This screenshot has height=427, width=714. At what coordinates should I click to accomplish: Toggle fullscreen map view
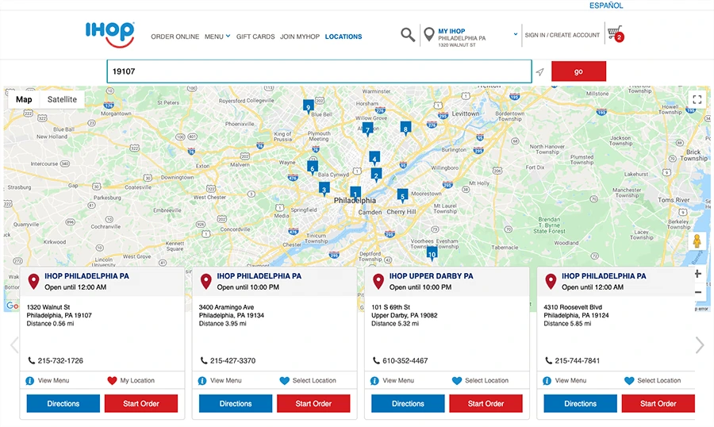(x=697, y=99)
